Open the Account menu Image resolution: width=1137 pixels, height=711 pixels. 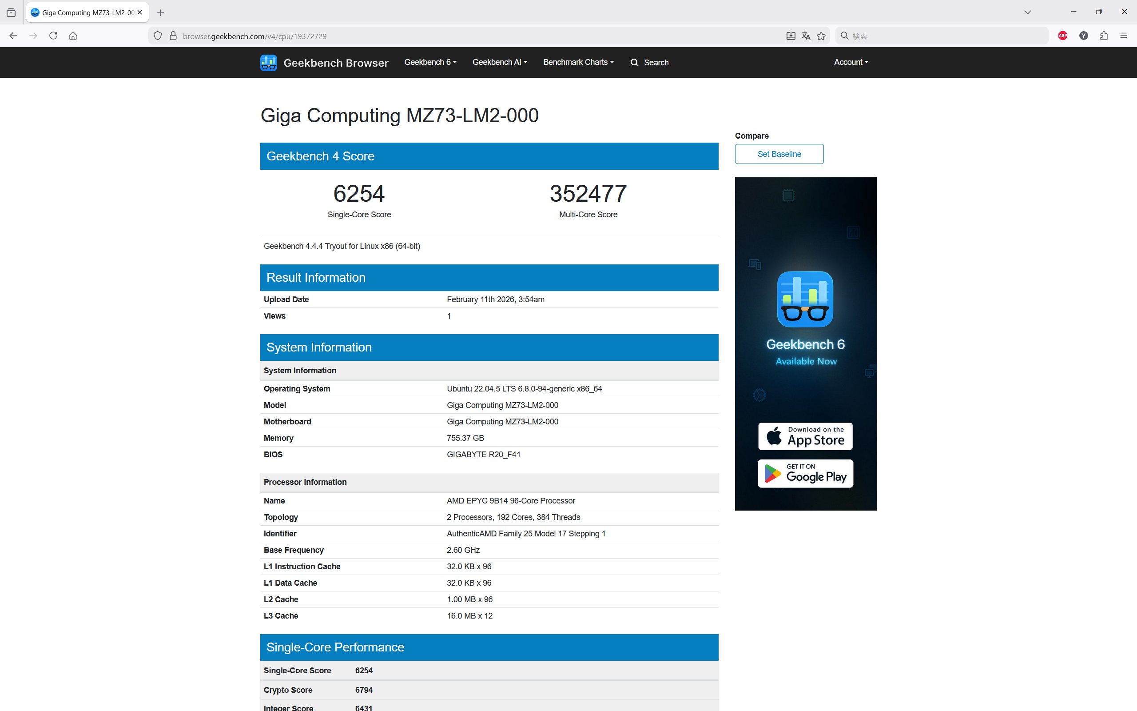pyautogui.click(x=851, y=62)
